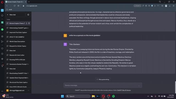
Task: Open Determining ChatGPT-generated conversation
Action: click(x=18, y=28)
